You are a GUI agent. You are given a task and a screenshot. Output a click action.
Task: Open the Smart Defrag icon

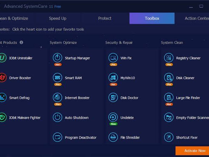point(3,98)
